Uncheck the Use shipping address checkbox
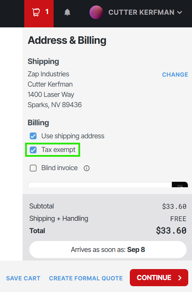Image resolution: width=192 pixels, height=292 pixels. point(33,136)
